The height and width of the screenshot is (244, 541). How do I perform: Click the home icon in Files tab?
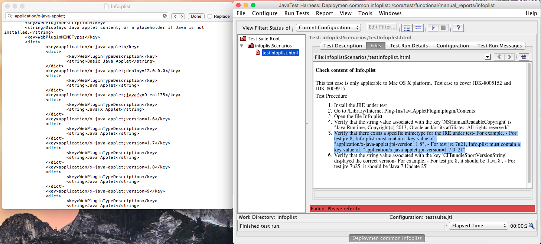click(x=524, y=57)
